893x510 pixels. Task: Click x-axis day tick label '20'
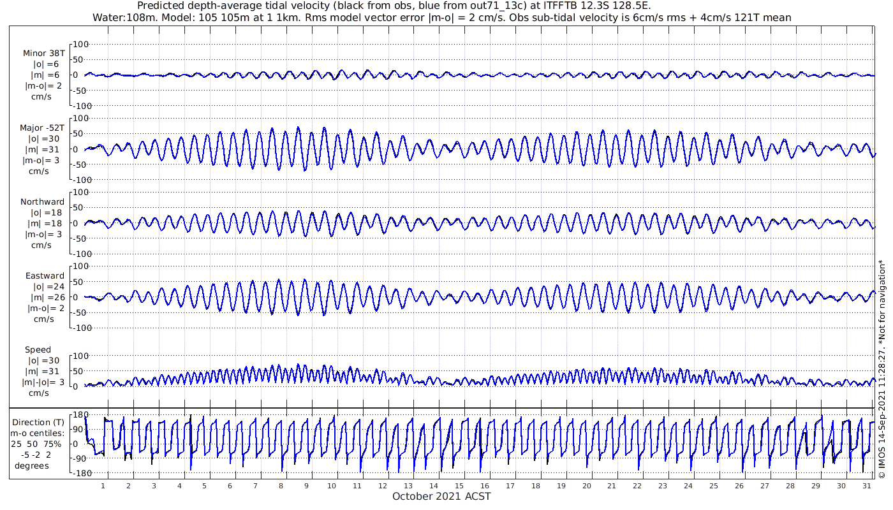pos(586,486)
